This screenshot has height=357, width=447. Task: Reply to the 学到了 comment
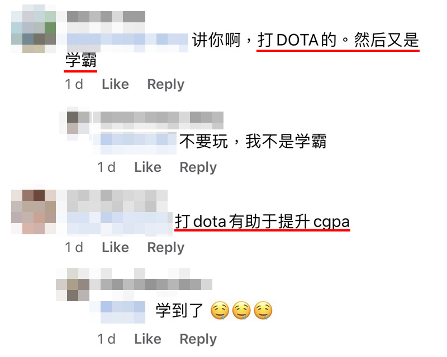pos(198,339)
